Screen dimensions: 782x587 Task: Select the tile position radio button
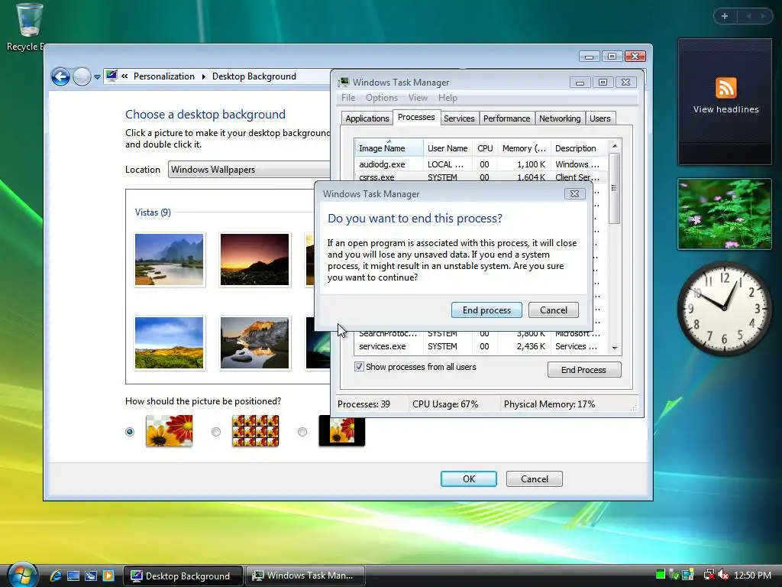tap(216, 432)
